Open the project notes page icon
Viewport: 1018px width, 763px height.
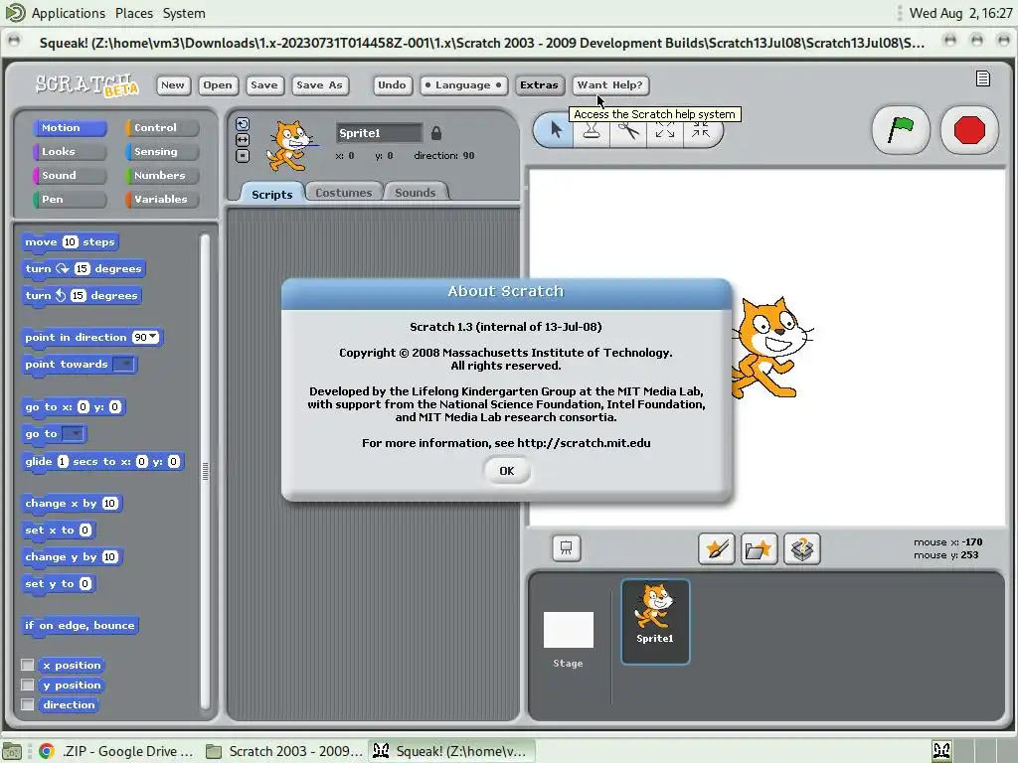(x=983, y=78)
